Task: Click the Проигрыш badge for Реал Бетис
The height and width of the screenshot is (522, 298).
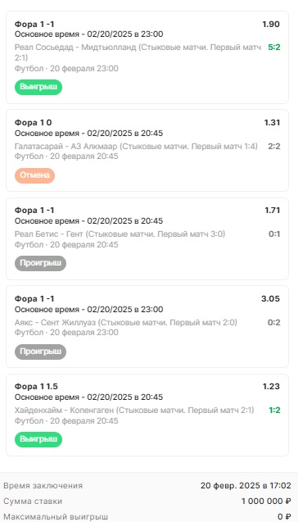Action: [x=40, y=263]
